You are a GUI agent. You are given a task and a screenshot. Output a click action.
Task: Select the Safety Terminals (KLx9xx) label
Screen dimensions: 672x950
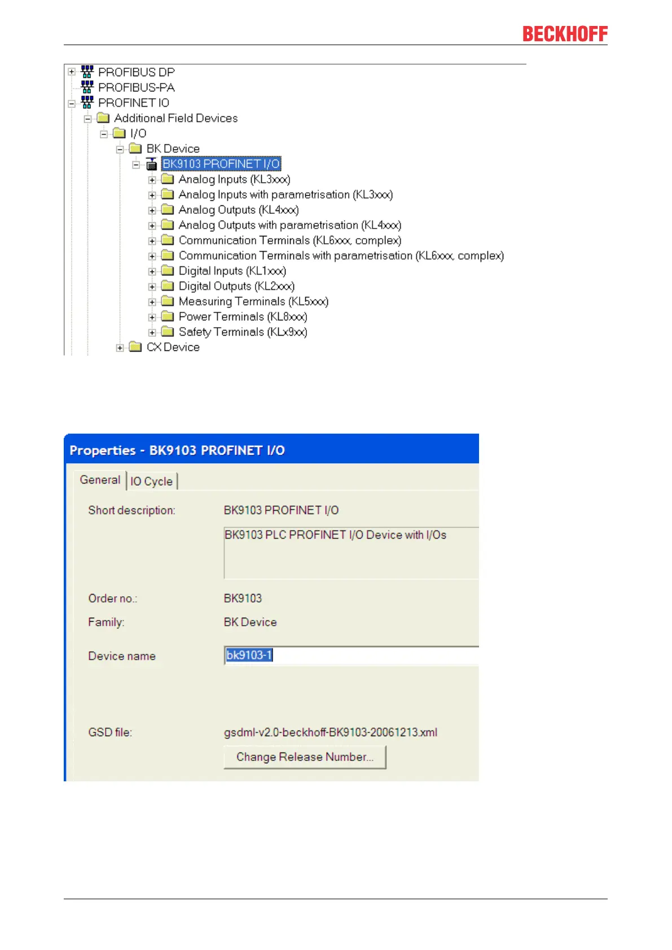point(243,332)
